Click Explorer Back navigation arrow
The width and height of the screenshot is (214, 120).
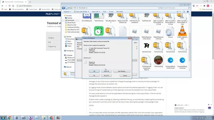click(x=63, y=8)
